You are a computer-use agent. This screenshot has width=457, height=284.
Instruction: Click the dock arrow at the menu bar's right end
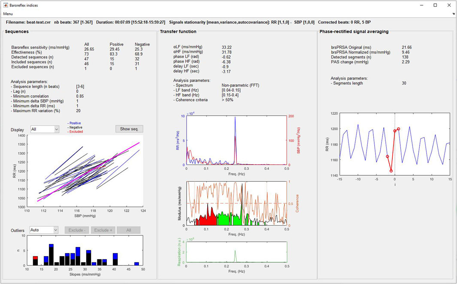[454, 14]
